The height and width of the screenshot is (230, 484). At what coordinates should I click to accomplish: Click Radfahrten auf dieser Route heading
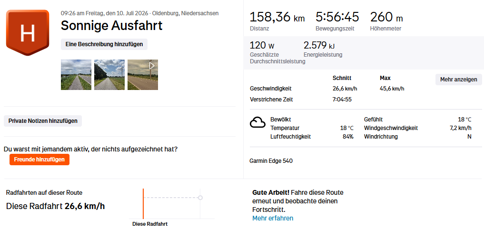(44, 193)
